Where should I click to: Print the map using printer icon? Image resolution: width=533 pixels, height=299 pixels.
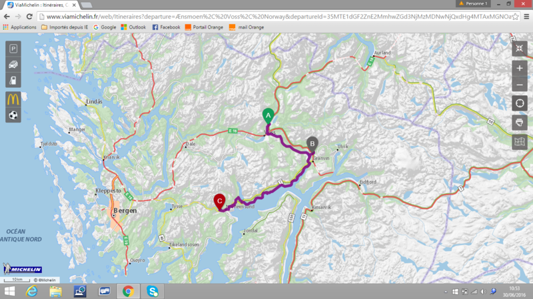click(520, 123)
